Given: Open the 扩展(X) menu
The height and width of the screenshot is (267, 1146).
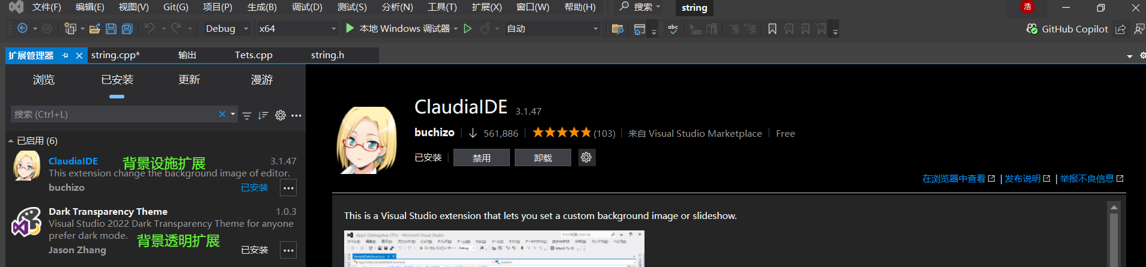Looking at the screenshot, I should [x=487, y=7].
